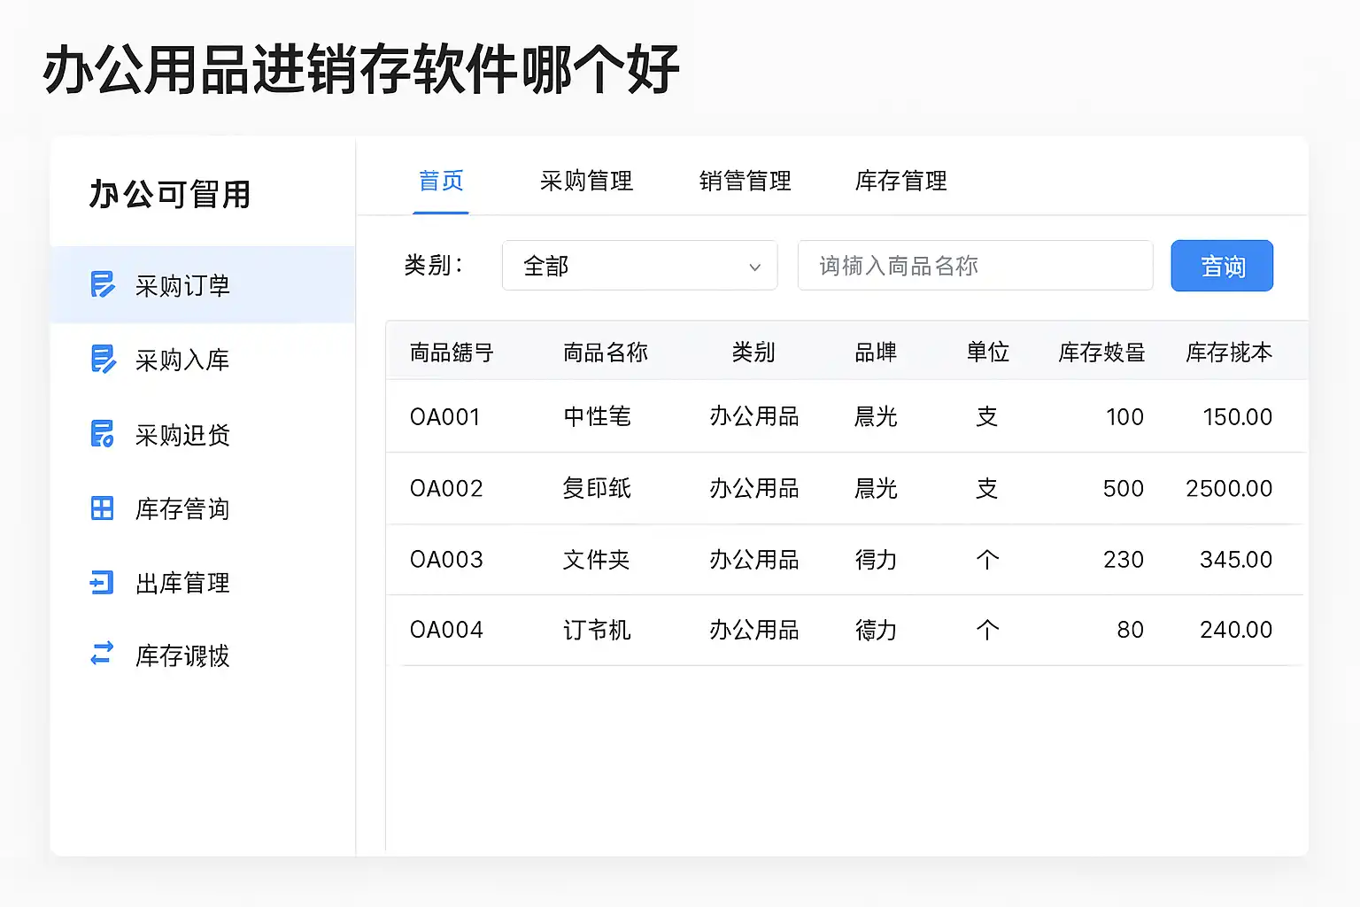Click the 采购入库 sidebar icon
The image size is (1360, 907).
pos(103,359)
